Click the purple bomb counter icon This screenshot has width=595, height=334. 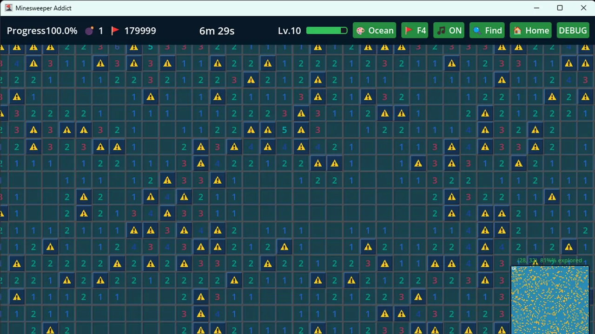pos(89,31)
